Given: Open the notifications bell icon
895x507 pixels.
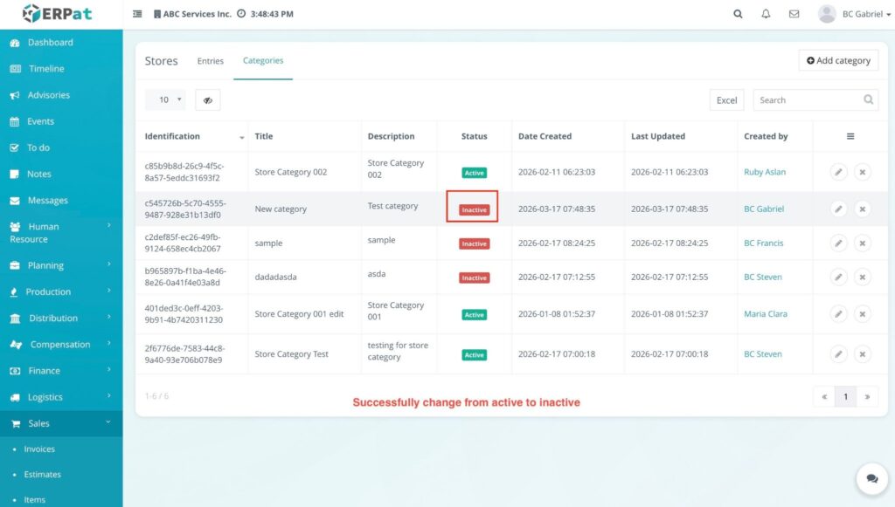Looking at the screenshot, I should pos(766,14).
